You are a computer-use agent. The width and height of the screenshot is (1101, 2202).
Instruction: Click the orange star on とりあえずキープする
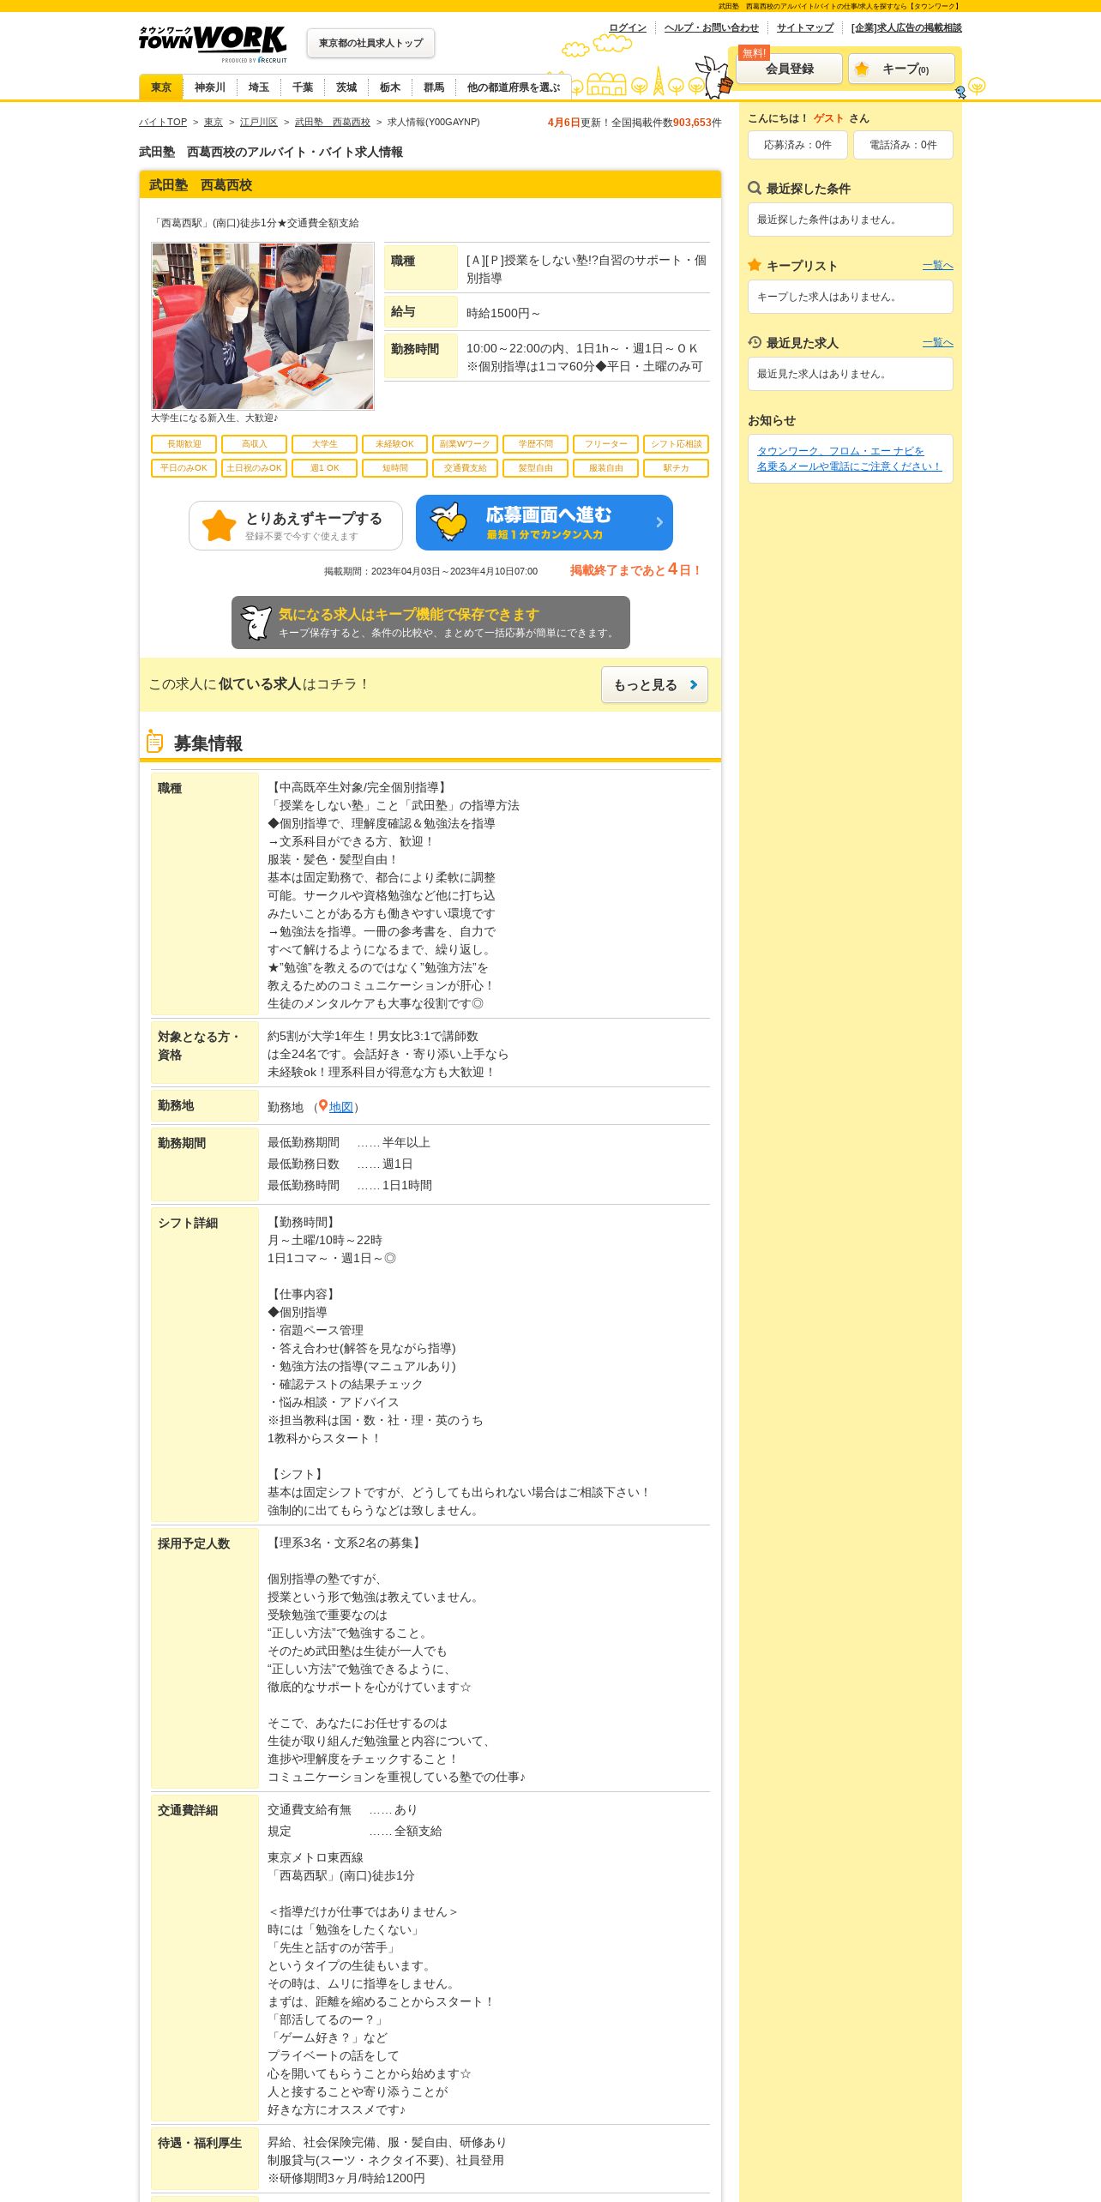220,526
